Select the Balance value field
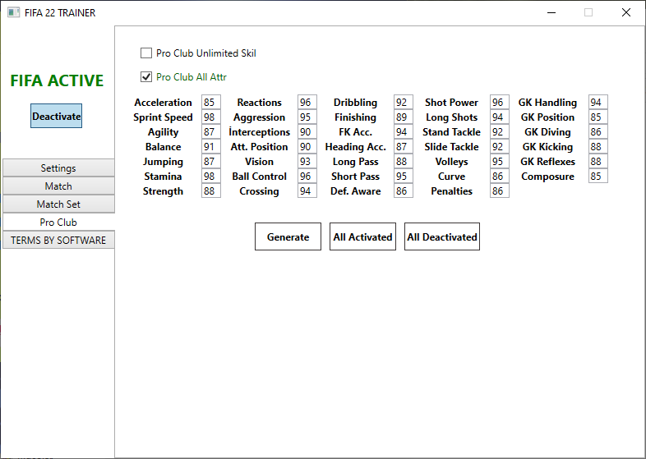This screenshot has width=646, height=459. pyautogui.click(x=211, y=146)
